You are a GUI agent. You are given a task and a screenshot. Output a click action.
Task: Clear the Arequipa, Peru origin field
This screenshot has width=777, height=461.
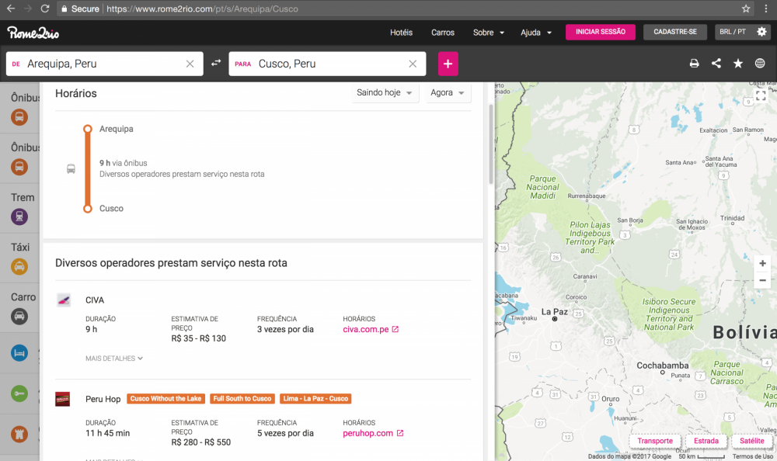pyautogui.click(x=190, y=64)
